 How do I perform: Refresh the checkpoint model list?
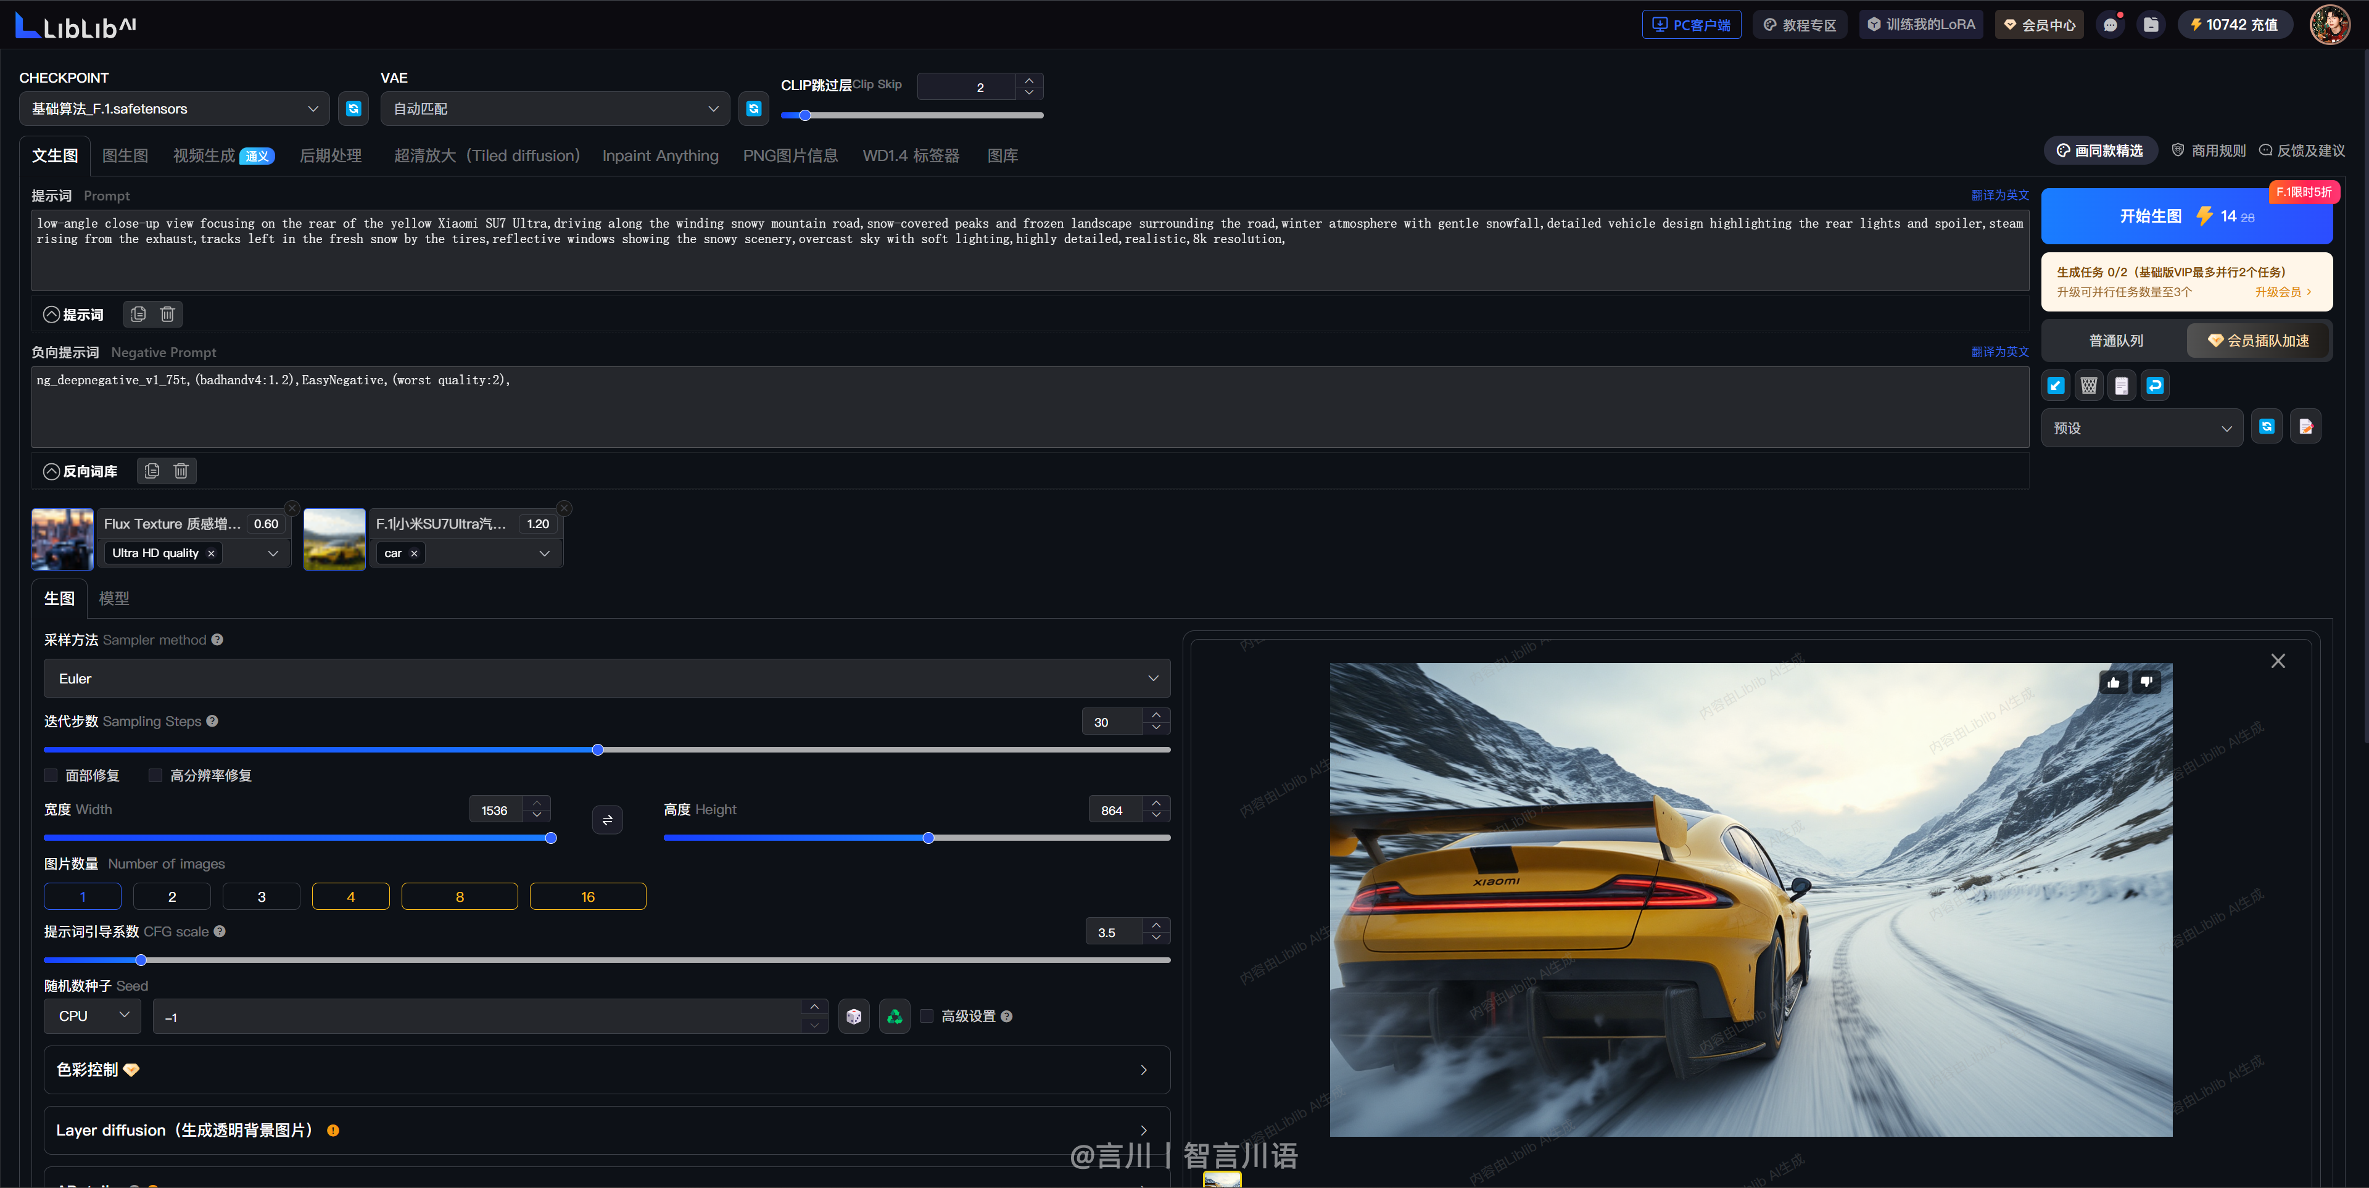(x=353, y=109)
